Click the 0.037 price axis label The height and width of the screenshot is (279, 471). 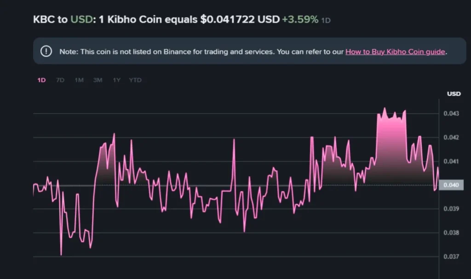452,257
